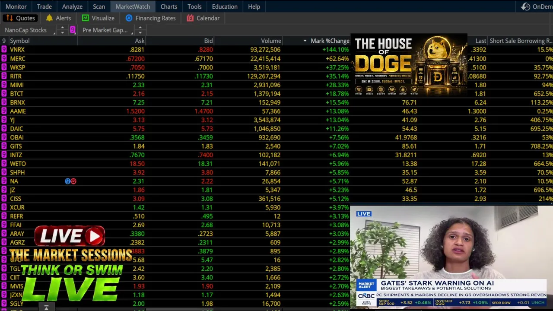Click the Financing Rates circular icon
This screenshot has height=311, width=553.
[x=129, y=18]
